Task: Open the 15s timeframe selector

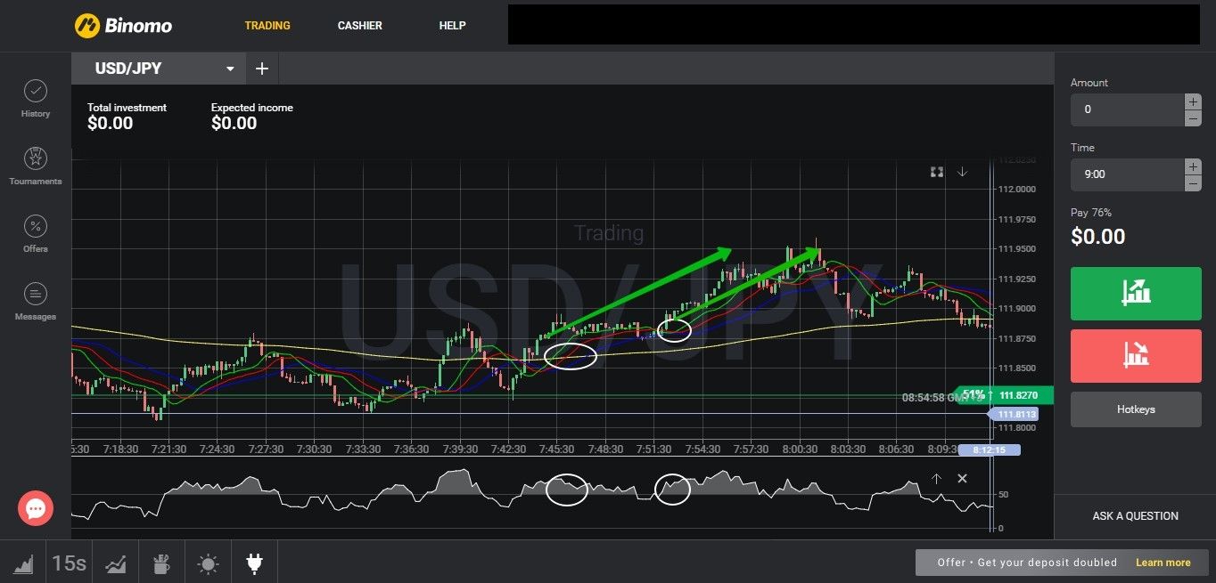Action: tap(70, 563)
